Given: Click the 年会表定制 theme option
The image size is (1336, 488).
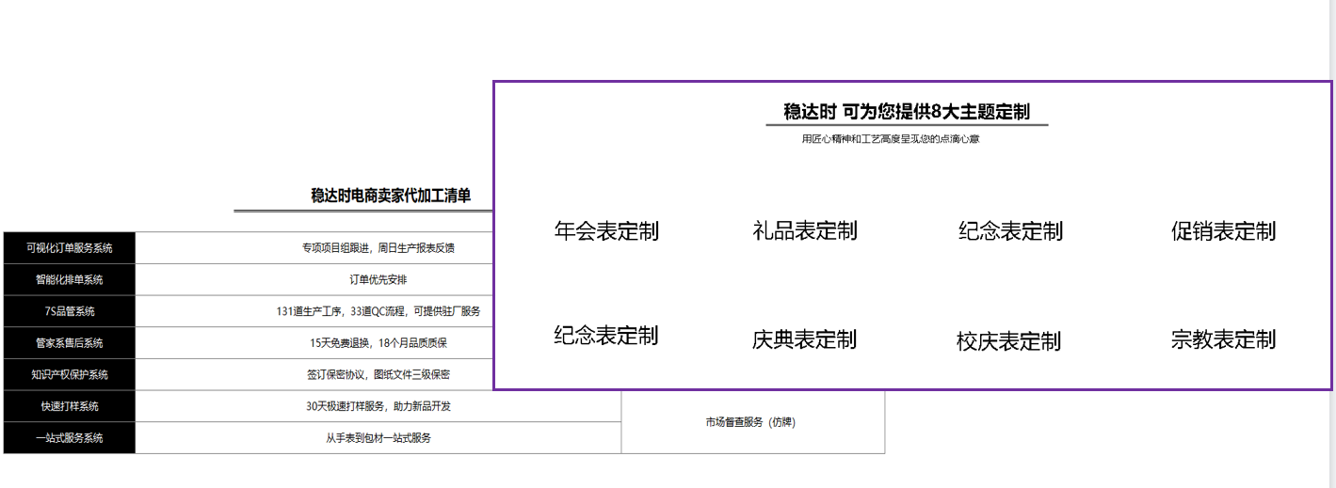Looking at the screenshot, I should pos(606,230).
